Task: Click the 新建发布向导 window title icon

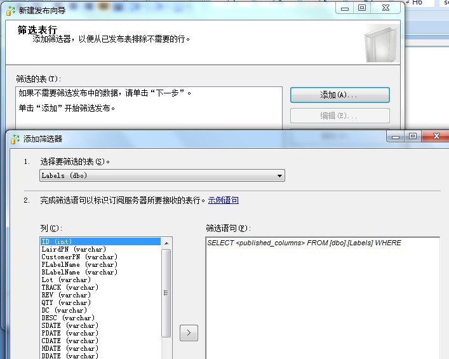Action: 11,11
